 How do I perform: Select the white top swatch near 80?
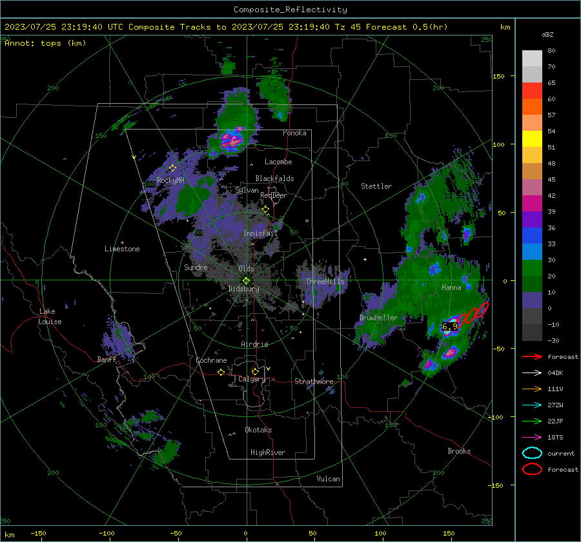[532, 59]
